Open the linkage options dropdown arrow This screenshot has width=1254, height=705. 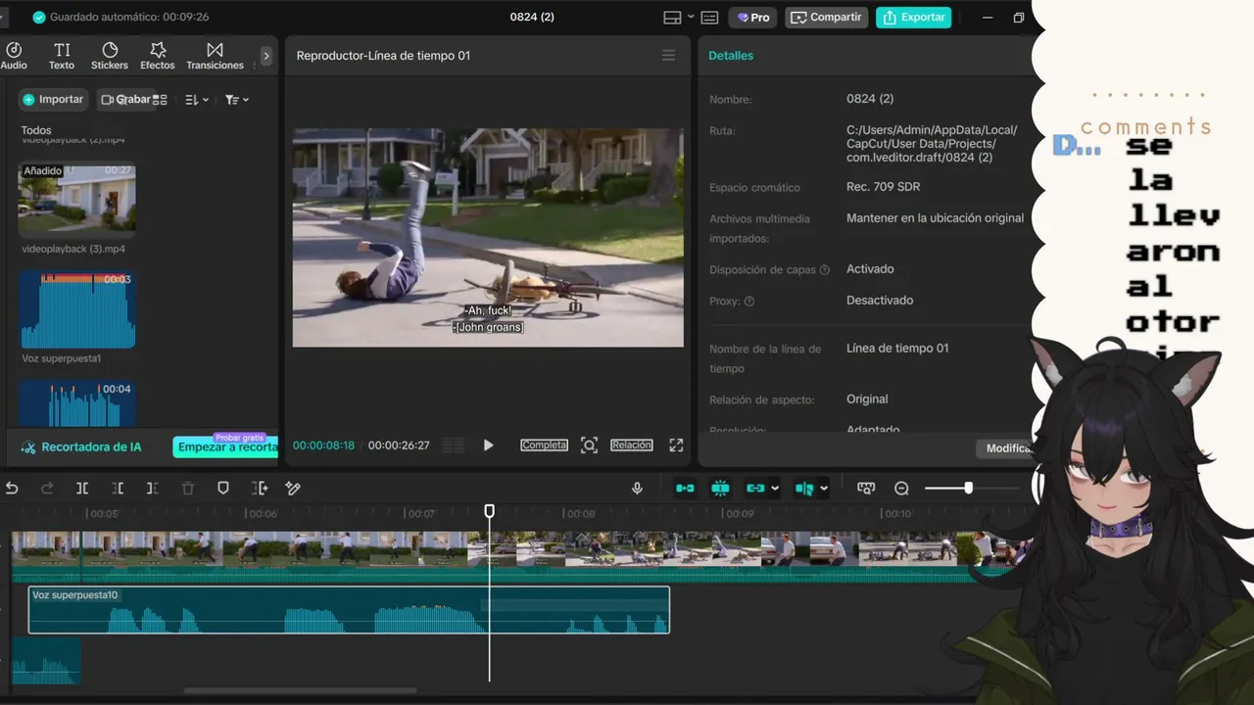775,488
